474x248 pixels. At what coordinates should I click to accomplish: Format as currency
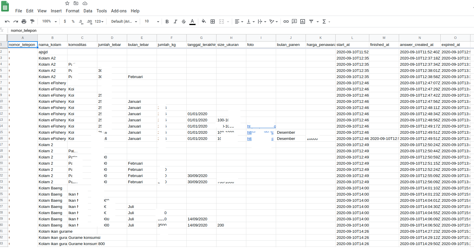pyautogui.click(x=65, y=22)
